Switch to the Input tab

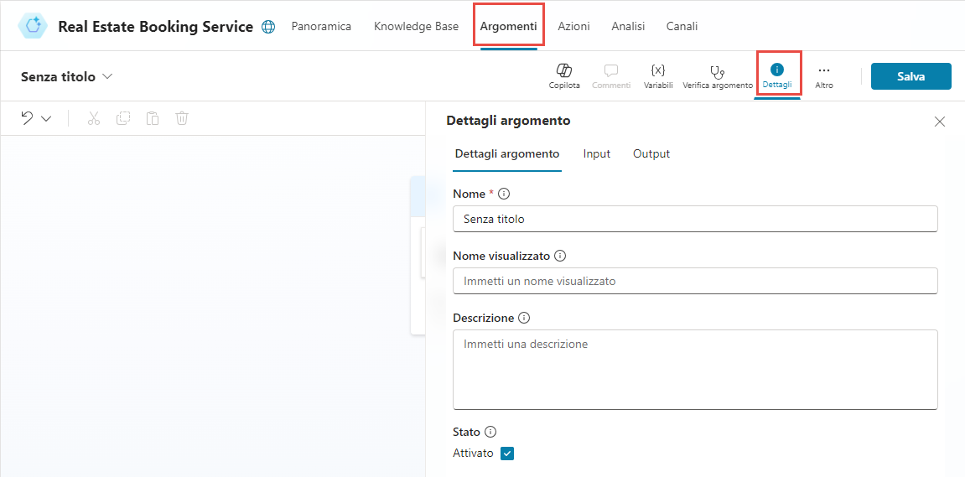point(597,153)
